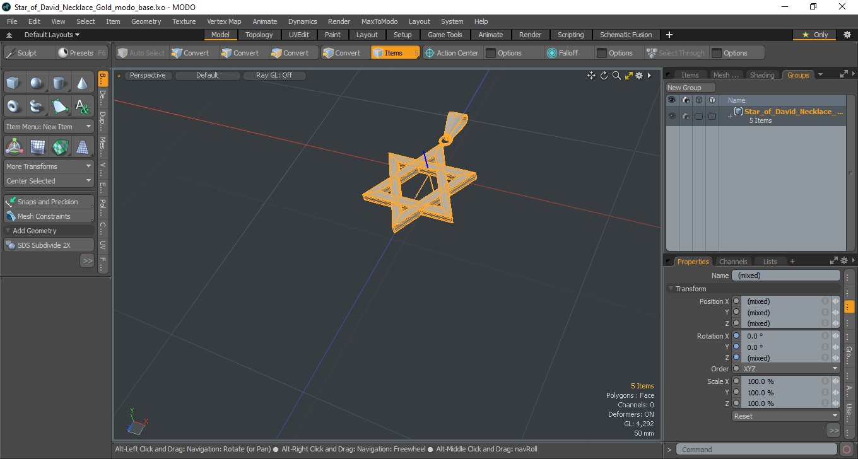858x459 pixels.
Task: Click the Command input field
Action: (x=757, y=450)
